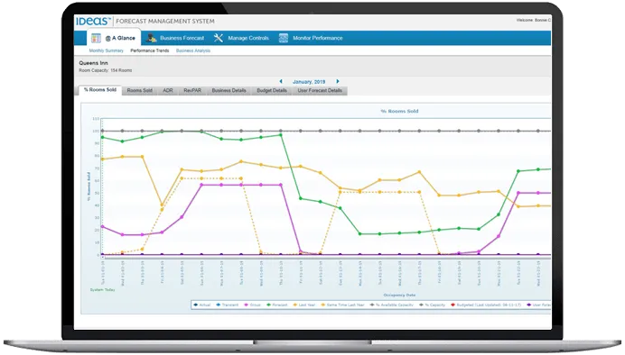Click the Queens Inn property name
The height and width of the screenshot is (355, 625).
(93, 63)
